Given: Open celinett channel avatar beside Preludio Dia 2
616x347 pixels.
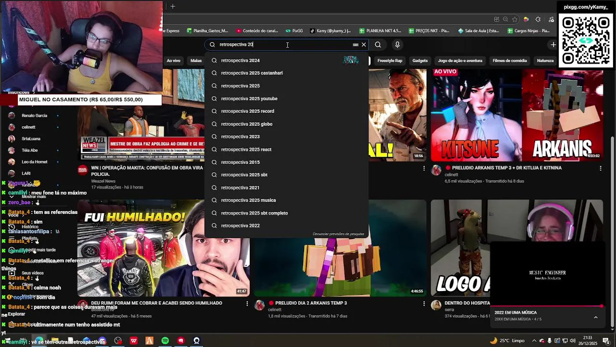Looking at the screenshot, I should click(259, 305).
